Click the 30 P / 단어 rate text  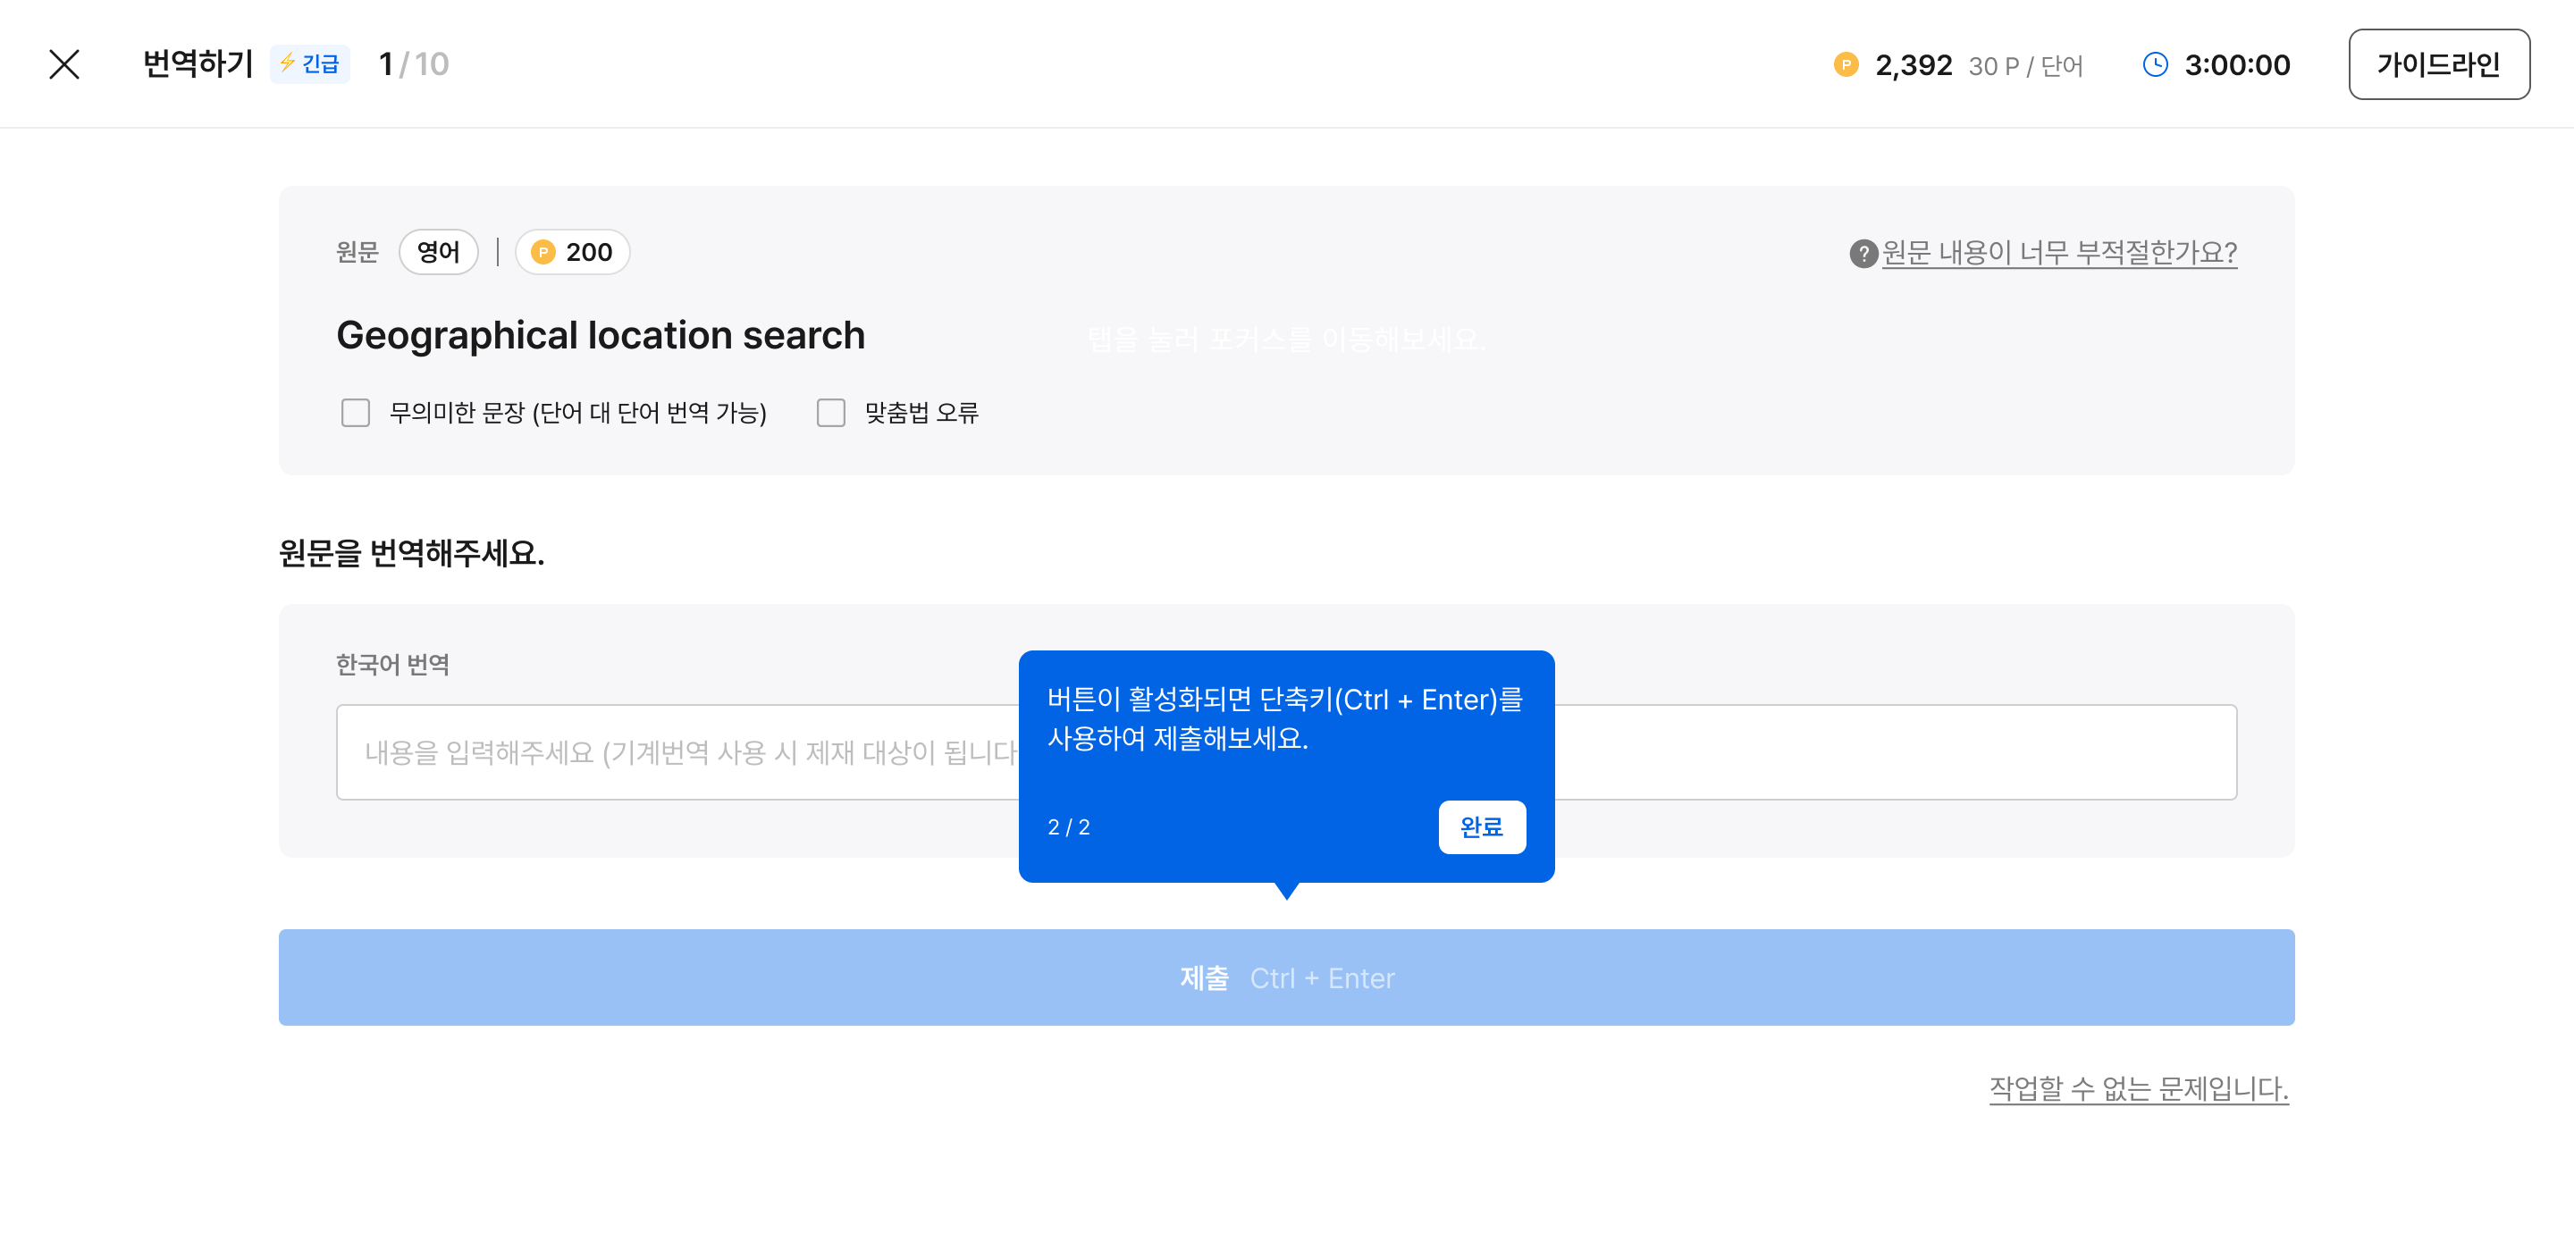(x=2025, y=66)
